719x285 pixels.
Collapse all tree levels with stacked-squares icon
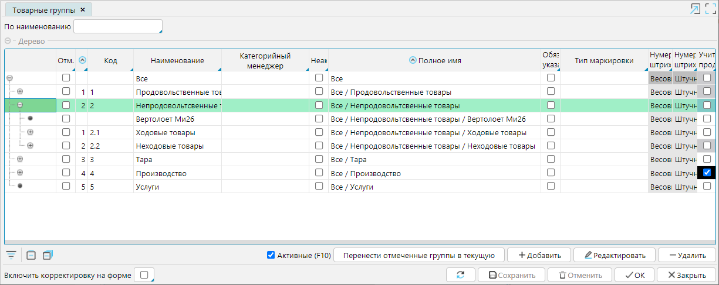(x=48, y=255)
